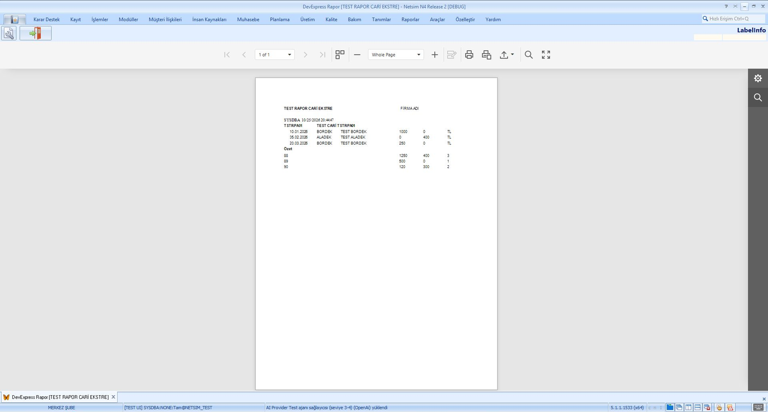Go to the previous report page
This screenshot has height=412, width=768.
point(244,55)
